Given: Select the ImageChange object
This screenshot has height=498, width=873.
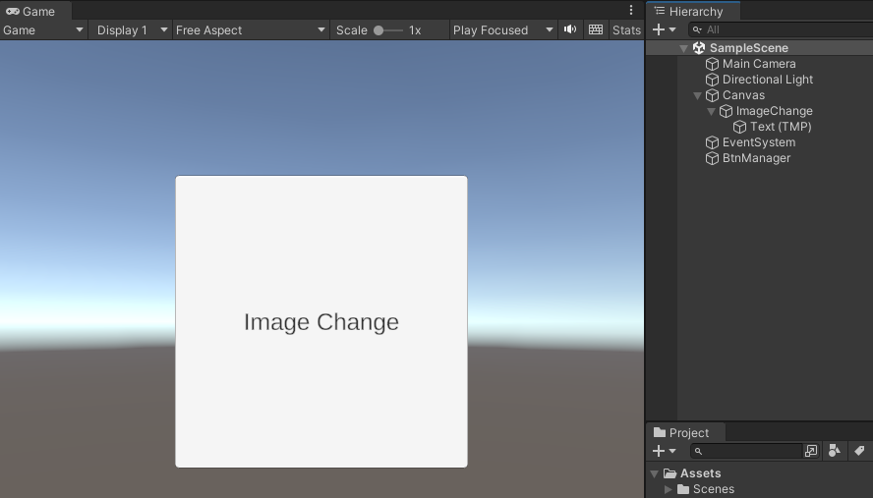Looking at the screenshot, I should 774,111.
